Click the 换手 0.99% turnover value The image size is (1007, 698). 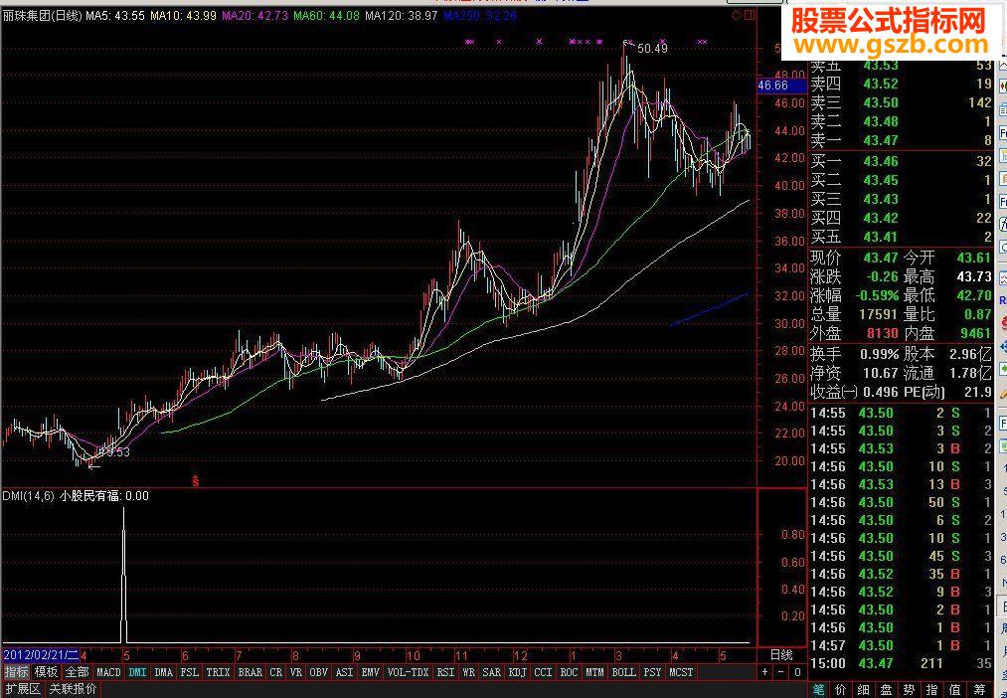pyautogui.click(x=878, y=354)
